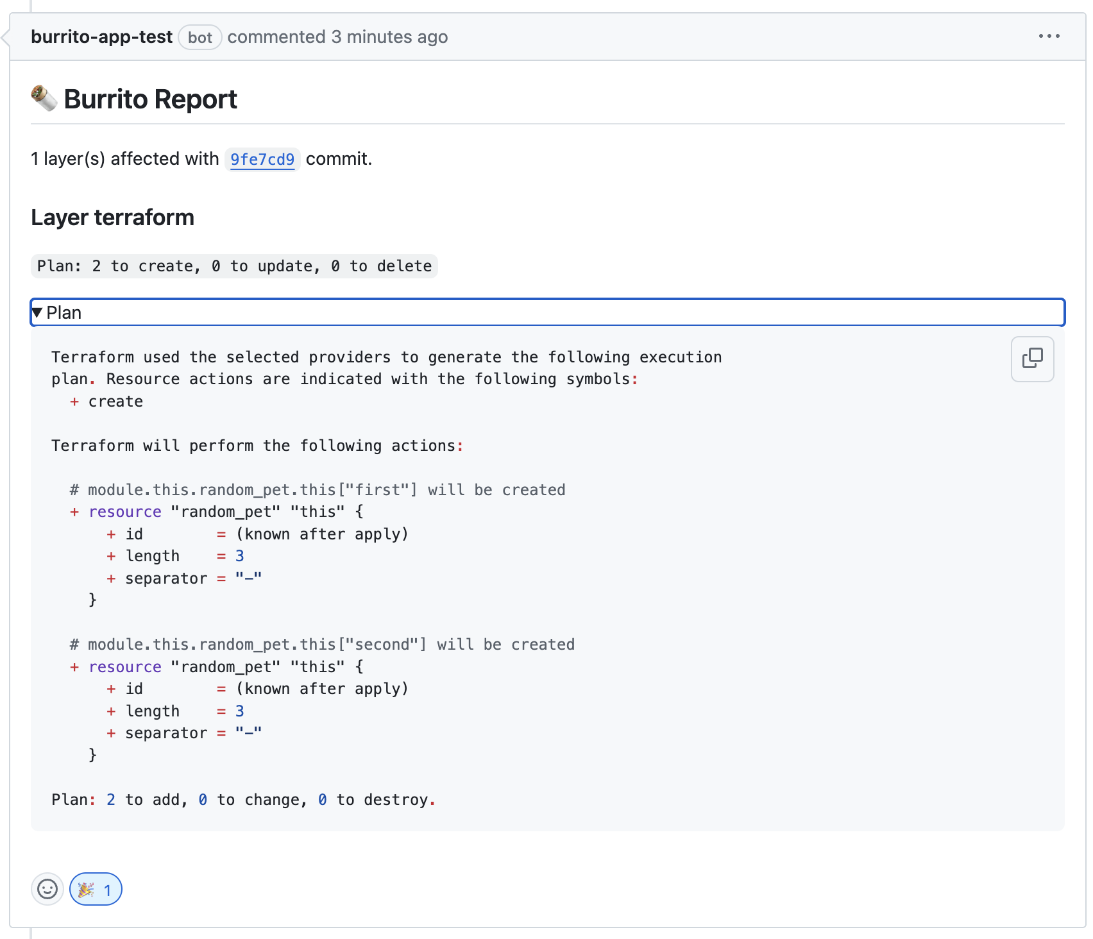
Task: Click the 3 minutes ago timestamp
Action: coord(387,37)
